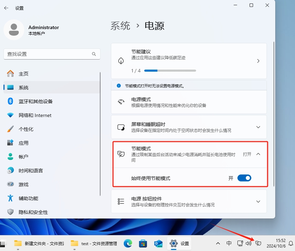The height and width of the screenshot is (251, 295).
Task: Click the Time and language globe icon
Action: click(x=10, y=170)
